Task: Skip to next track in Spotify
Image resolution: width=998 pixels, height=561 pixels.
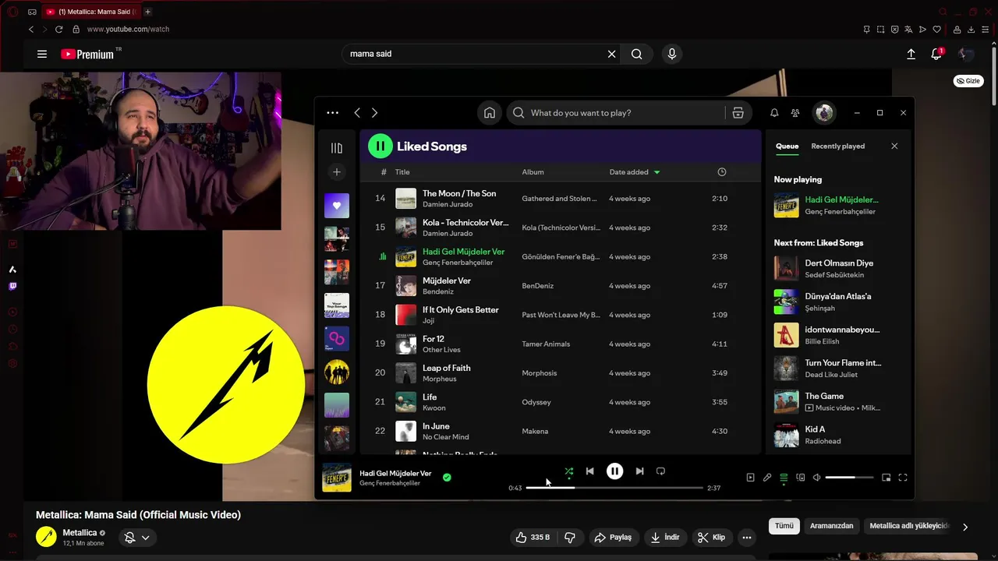Action: point(639,471)
